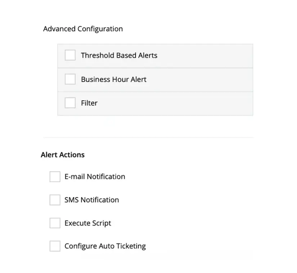Screen dimensions: 297x273
Task: Disable SMS Notification checkbox
Action: (54, 200)
